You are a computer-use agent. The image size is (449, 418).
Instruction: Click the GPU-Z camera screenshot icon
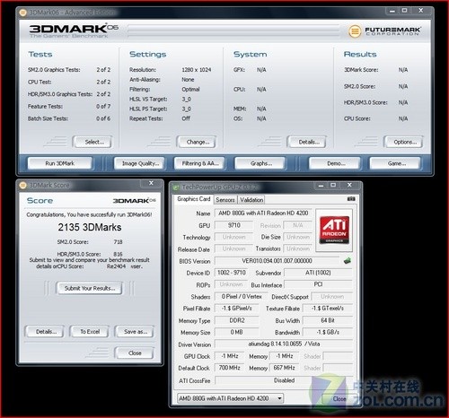point(351,199)
